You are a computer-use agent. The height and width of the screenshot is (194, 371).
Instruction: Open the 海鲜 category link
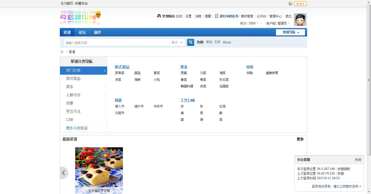pos(137,80)
